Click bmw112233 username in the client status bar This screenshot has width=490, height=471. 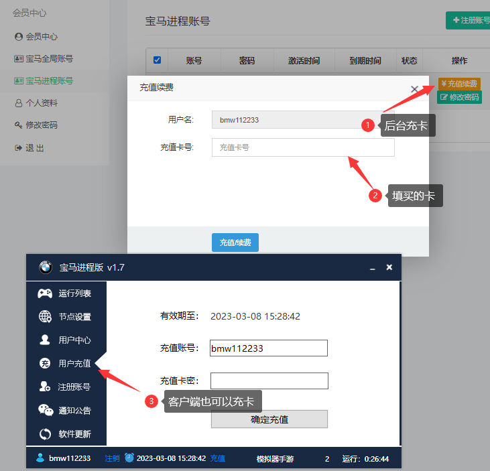70,458
